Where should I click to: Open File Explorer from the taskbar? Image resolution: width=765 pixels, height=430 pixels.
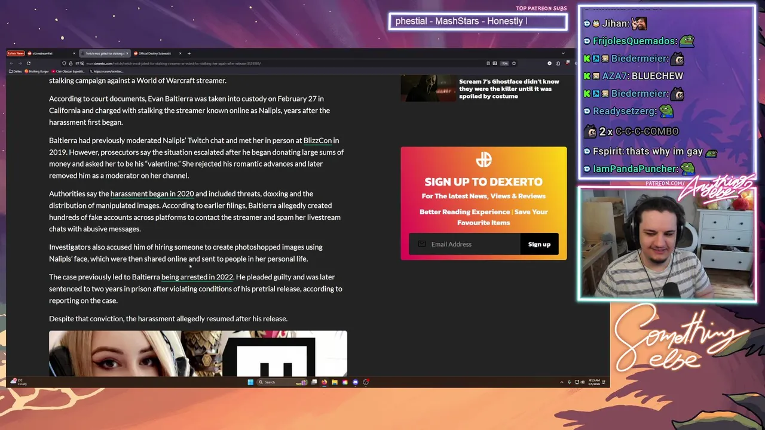[335, 382]
